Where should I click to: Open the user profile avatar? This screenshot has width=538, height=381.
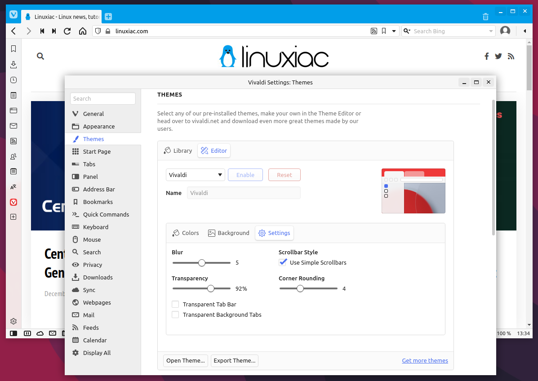click(x=505, y=31)
